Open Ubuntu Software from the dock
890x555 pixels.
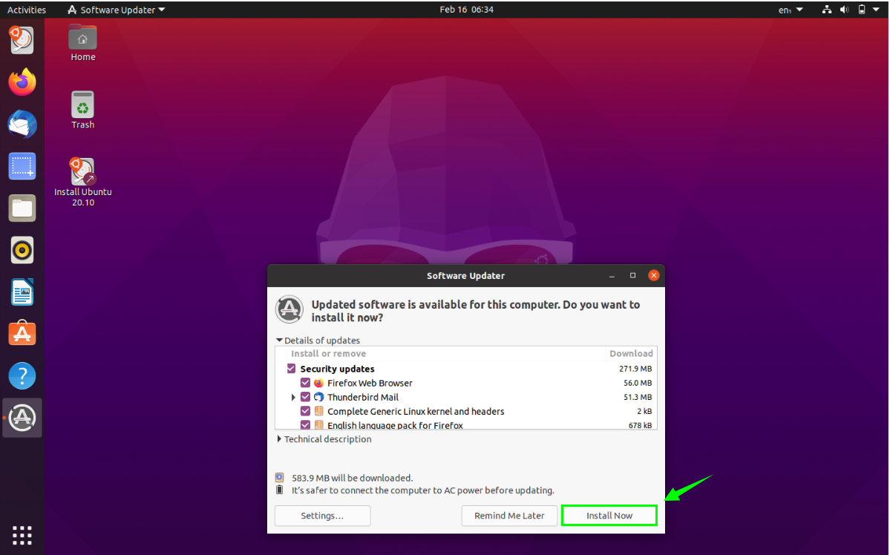pyautogui.click(x=22, y=334)
